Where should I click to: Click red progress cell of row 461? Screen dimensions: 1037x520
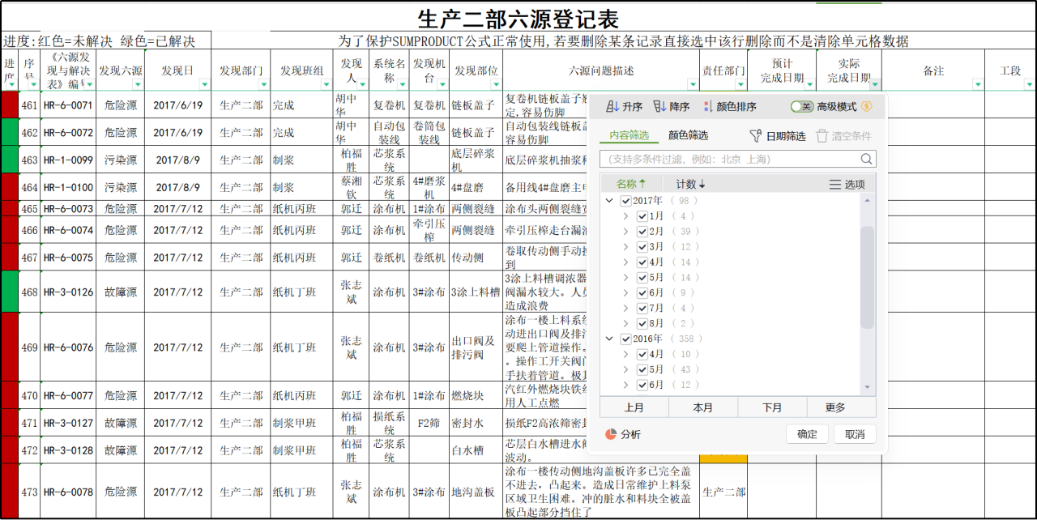(x=10, y=105)
